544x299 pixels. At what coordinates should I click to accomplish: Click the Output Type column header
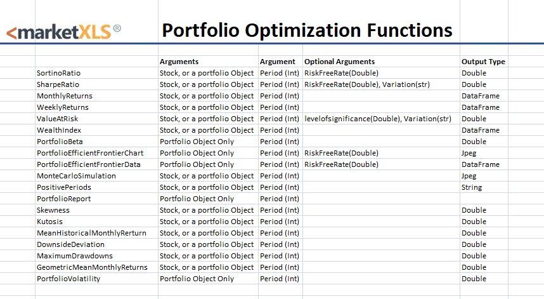[483, 62]
